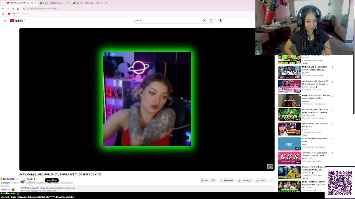Click the MIX VARIADO 4 - DJ ZADRIC title
The width and height of the screenshot is (355, 199).
pos(315,68)
